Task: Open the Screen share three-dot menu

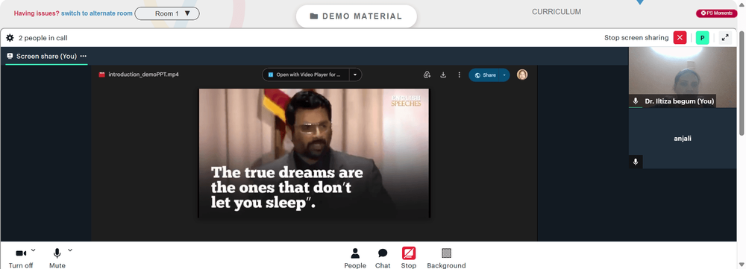Action: pos(84,56)
